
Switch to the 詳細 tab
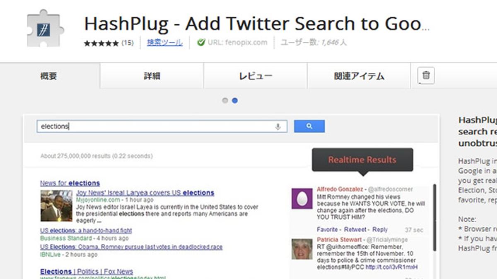click(x=152, y=76)
